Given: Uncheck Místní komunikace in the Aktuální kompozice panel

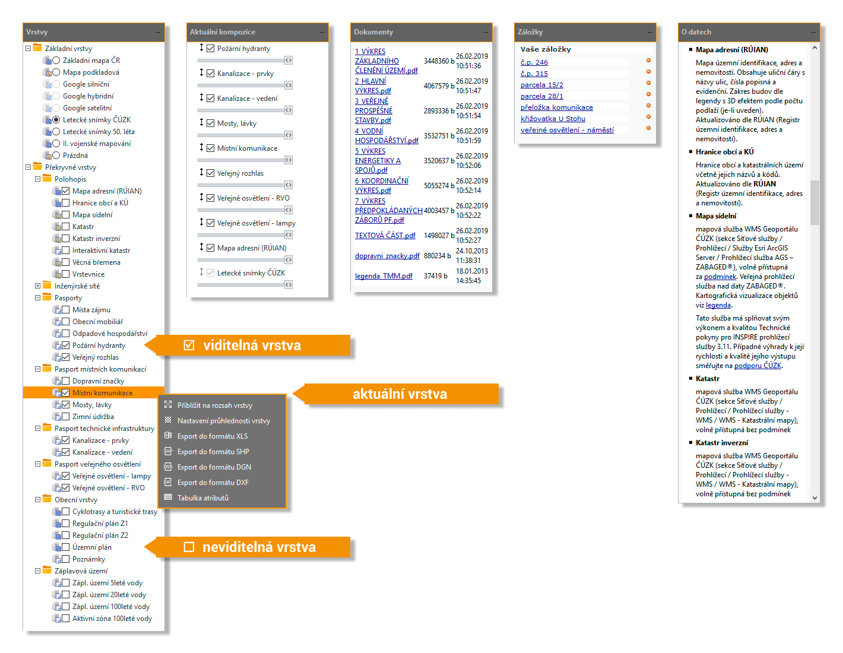Looking at the screenshot, I should tap(210, 148).
